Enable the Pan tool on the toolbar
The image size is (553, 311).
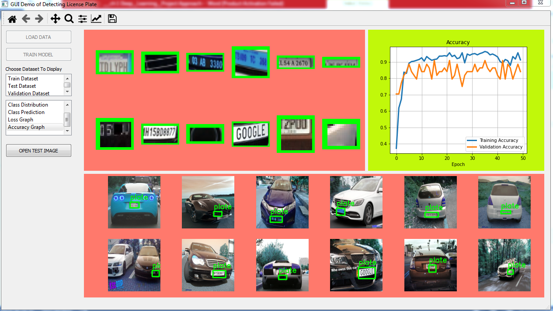[55, 19]
